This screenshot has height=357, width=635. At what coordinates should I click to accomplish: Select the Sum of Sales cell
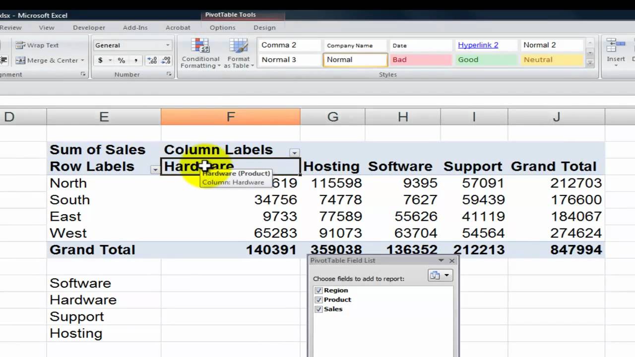pyautogui.click(x=104, y=150)
